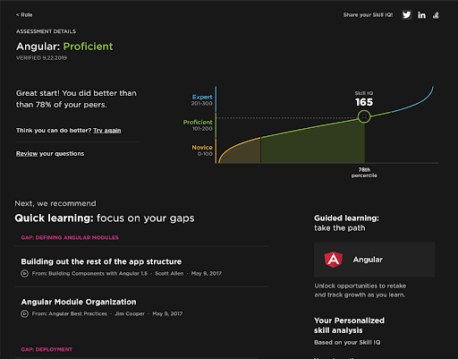This screenshot has height=359, width=458.
Task: Click the Skill IQ avatar marker on curve
Action: point(364,116)
